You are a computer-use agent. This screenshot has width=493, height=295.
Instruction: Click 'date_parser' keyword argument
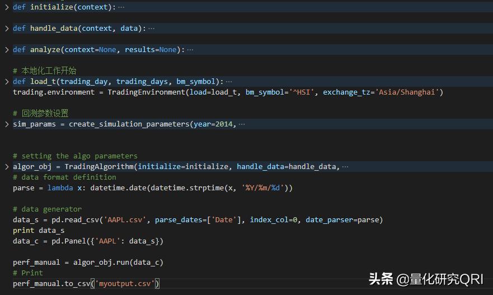click(x=329, y=220)
